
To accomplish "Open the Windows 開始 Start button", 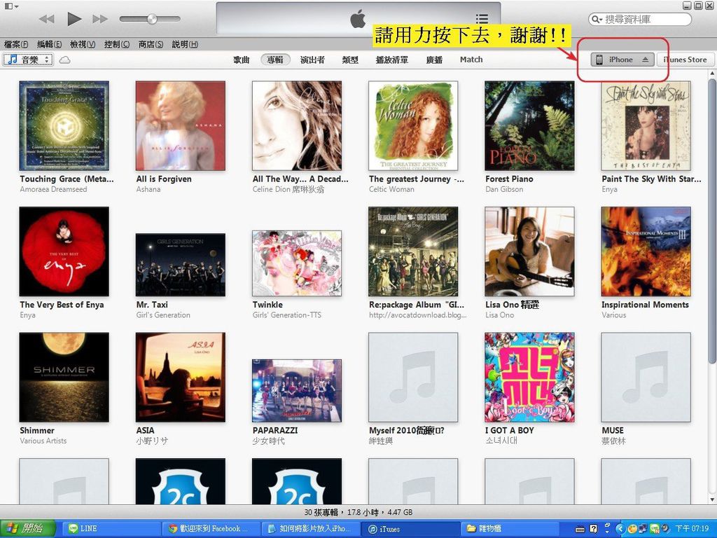I will coord(27,529).
